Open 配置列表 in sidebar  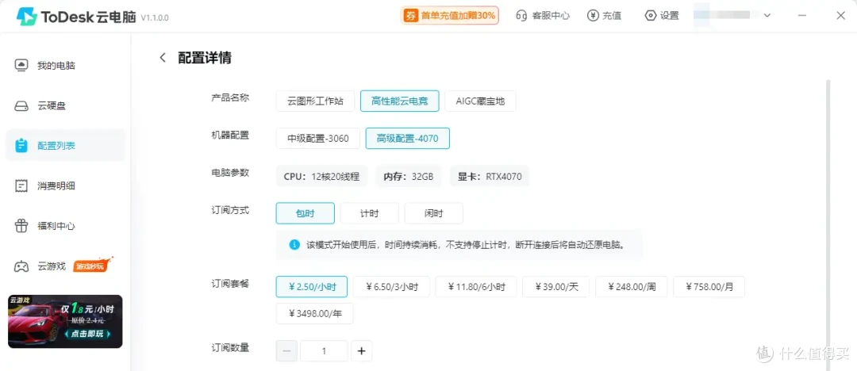coord(66,146)
